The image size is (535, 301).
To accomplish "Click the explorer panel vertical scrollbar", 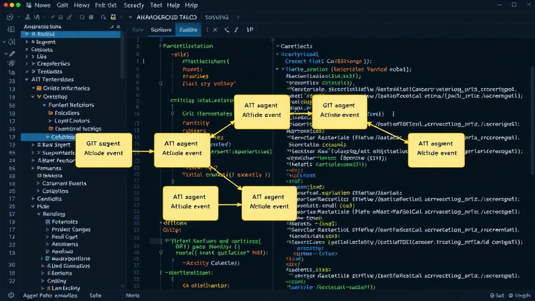I will coord(122,54).
